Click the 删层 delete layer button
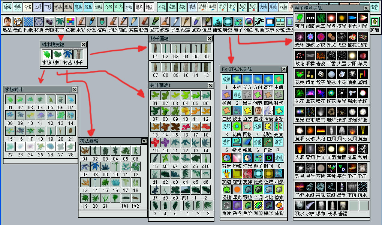This screenshot has width=382, height=225. click(68, 7)
